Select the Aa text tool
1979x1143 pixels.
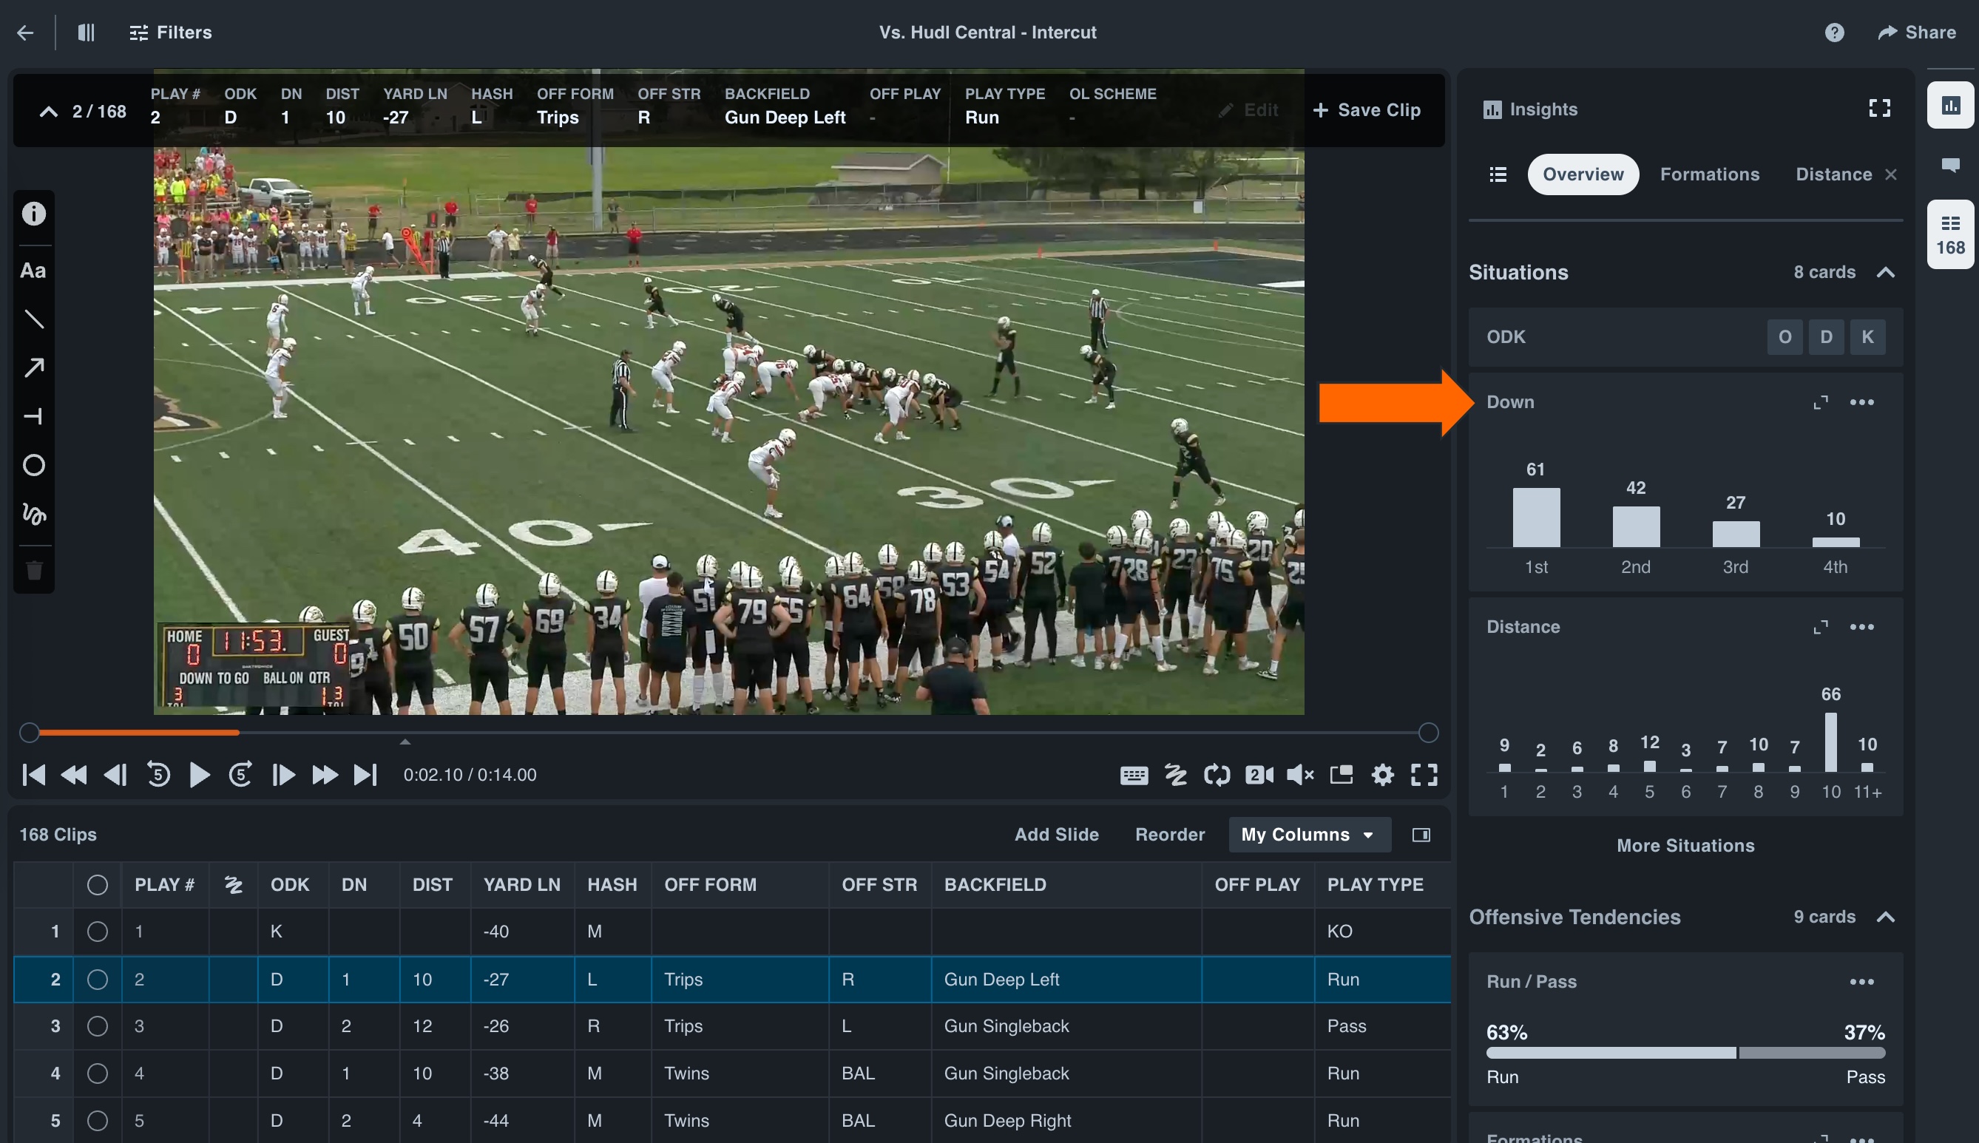coord(33,271)
